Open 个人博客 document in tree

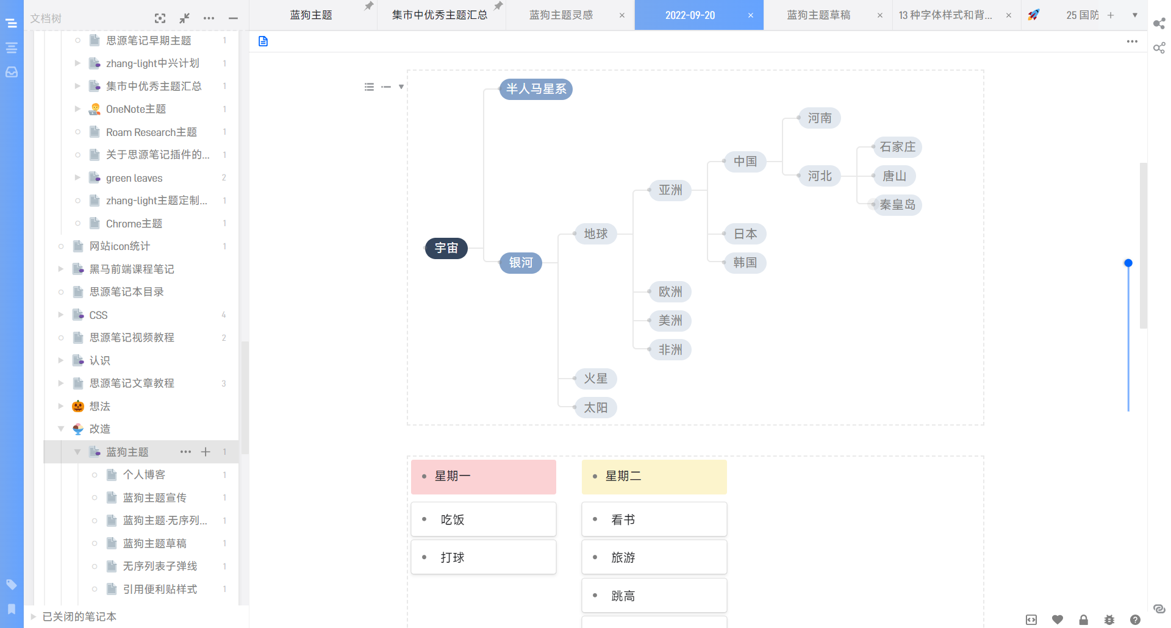pos(144,474)
